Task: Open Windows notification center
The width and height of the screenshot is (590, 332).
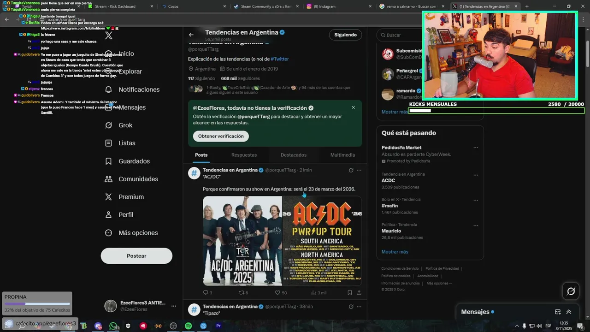Action: (x=581, y=326)
